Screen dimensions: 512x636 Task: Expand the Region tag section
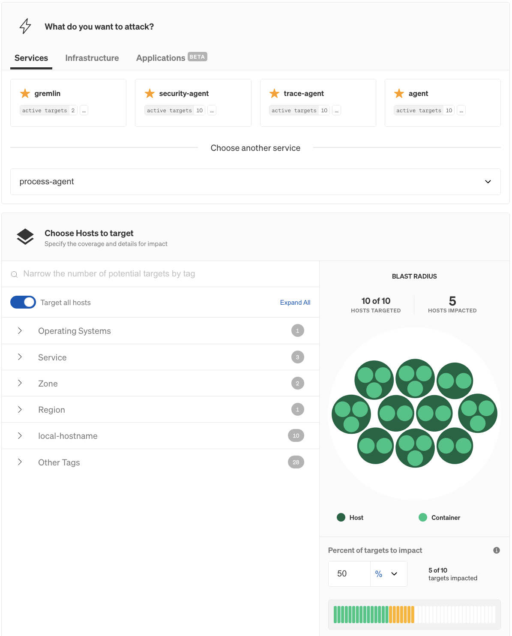coord(20,410)
